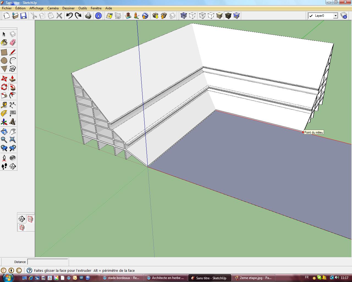Pick the Tape Measure tool
This screenshot has width=352, height=282.
(4, 105)
